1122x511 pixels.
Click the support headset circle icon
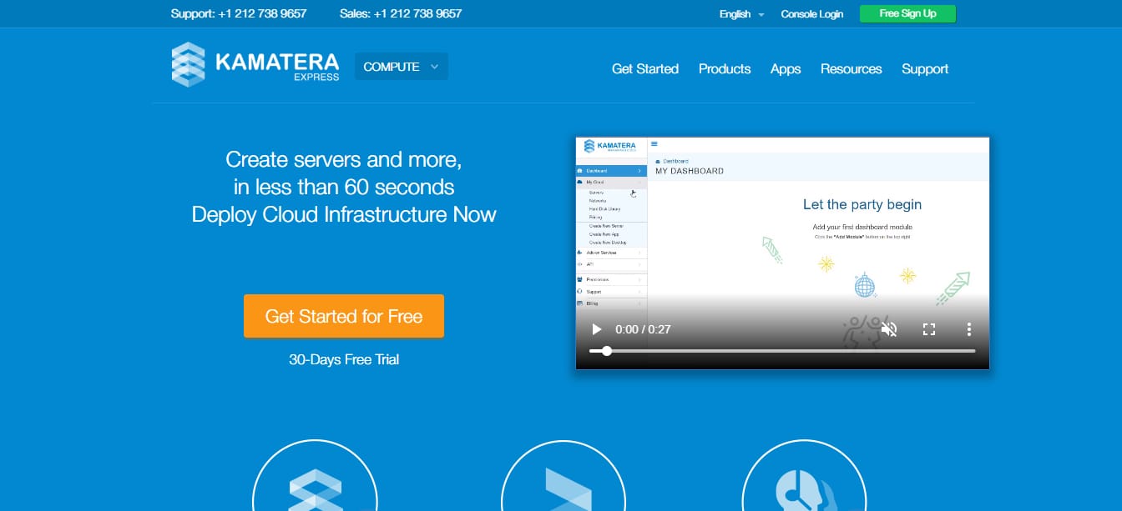coord(804,475)
